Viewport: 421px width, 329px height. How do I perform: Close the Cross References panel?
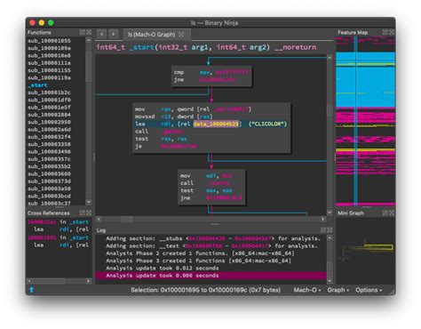coord(89,213)
